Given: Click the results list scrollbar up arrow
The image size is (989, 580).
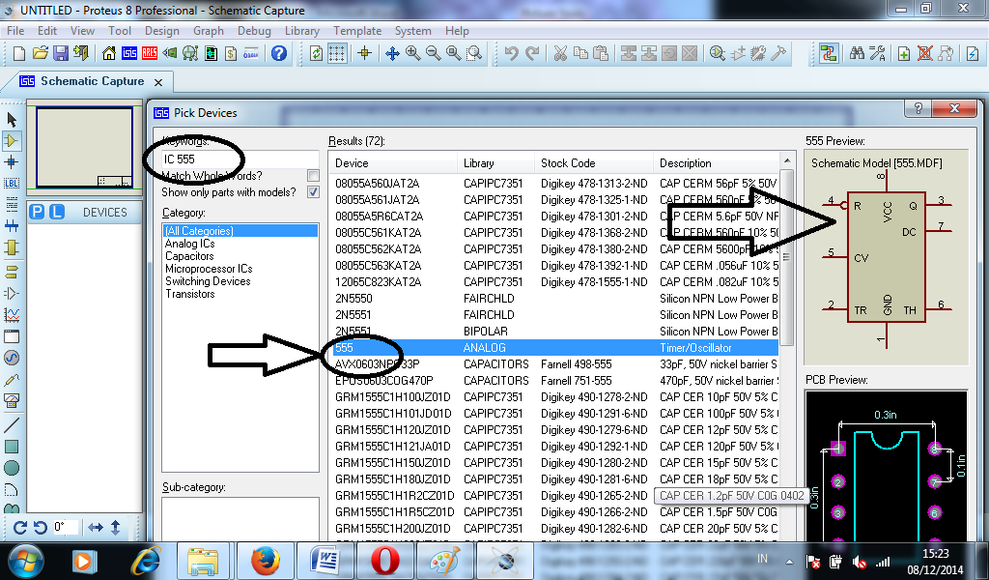Looking at the screenshot, I should click(786, 160).
